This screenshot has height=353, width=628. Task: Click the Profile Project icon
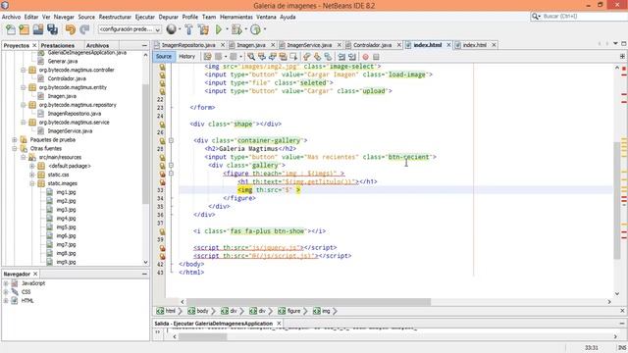coord(255,29)
